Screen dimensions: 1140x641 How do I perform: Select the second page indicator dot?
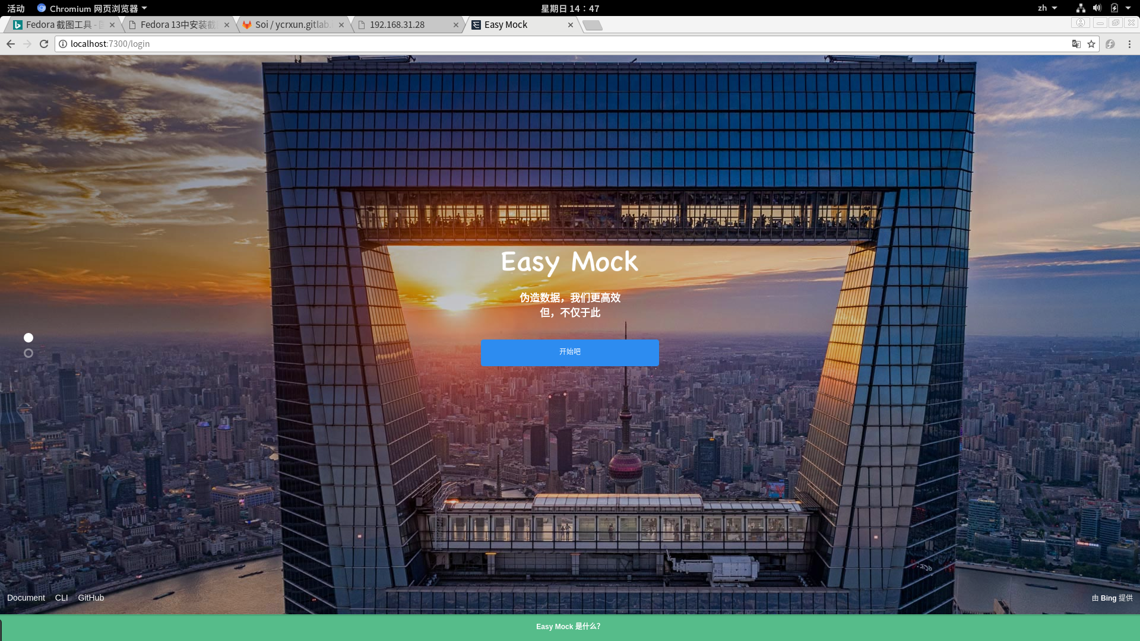point(28,353)
